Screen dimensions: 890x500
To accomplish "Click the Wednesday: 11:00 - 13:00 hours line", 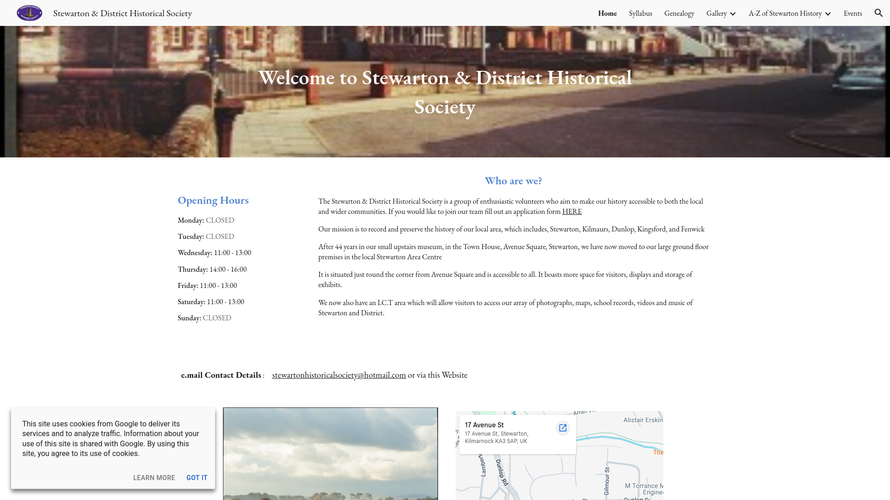I will (x=214, y=253).
